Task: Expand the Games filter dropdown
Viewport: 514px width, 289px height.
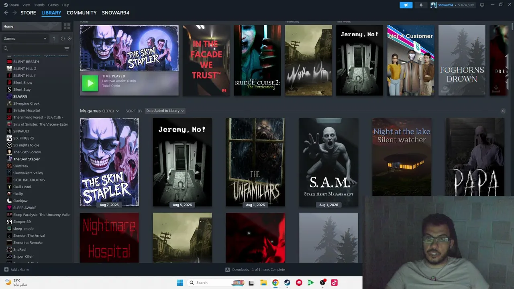Action: coord(25,39)
